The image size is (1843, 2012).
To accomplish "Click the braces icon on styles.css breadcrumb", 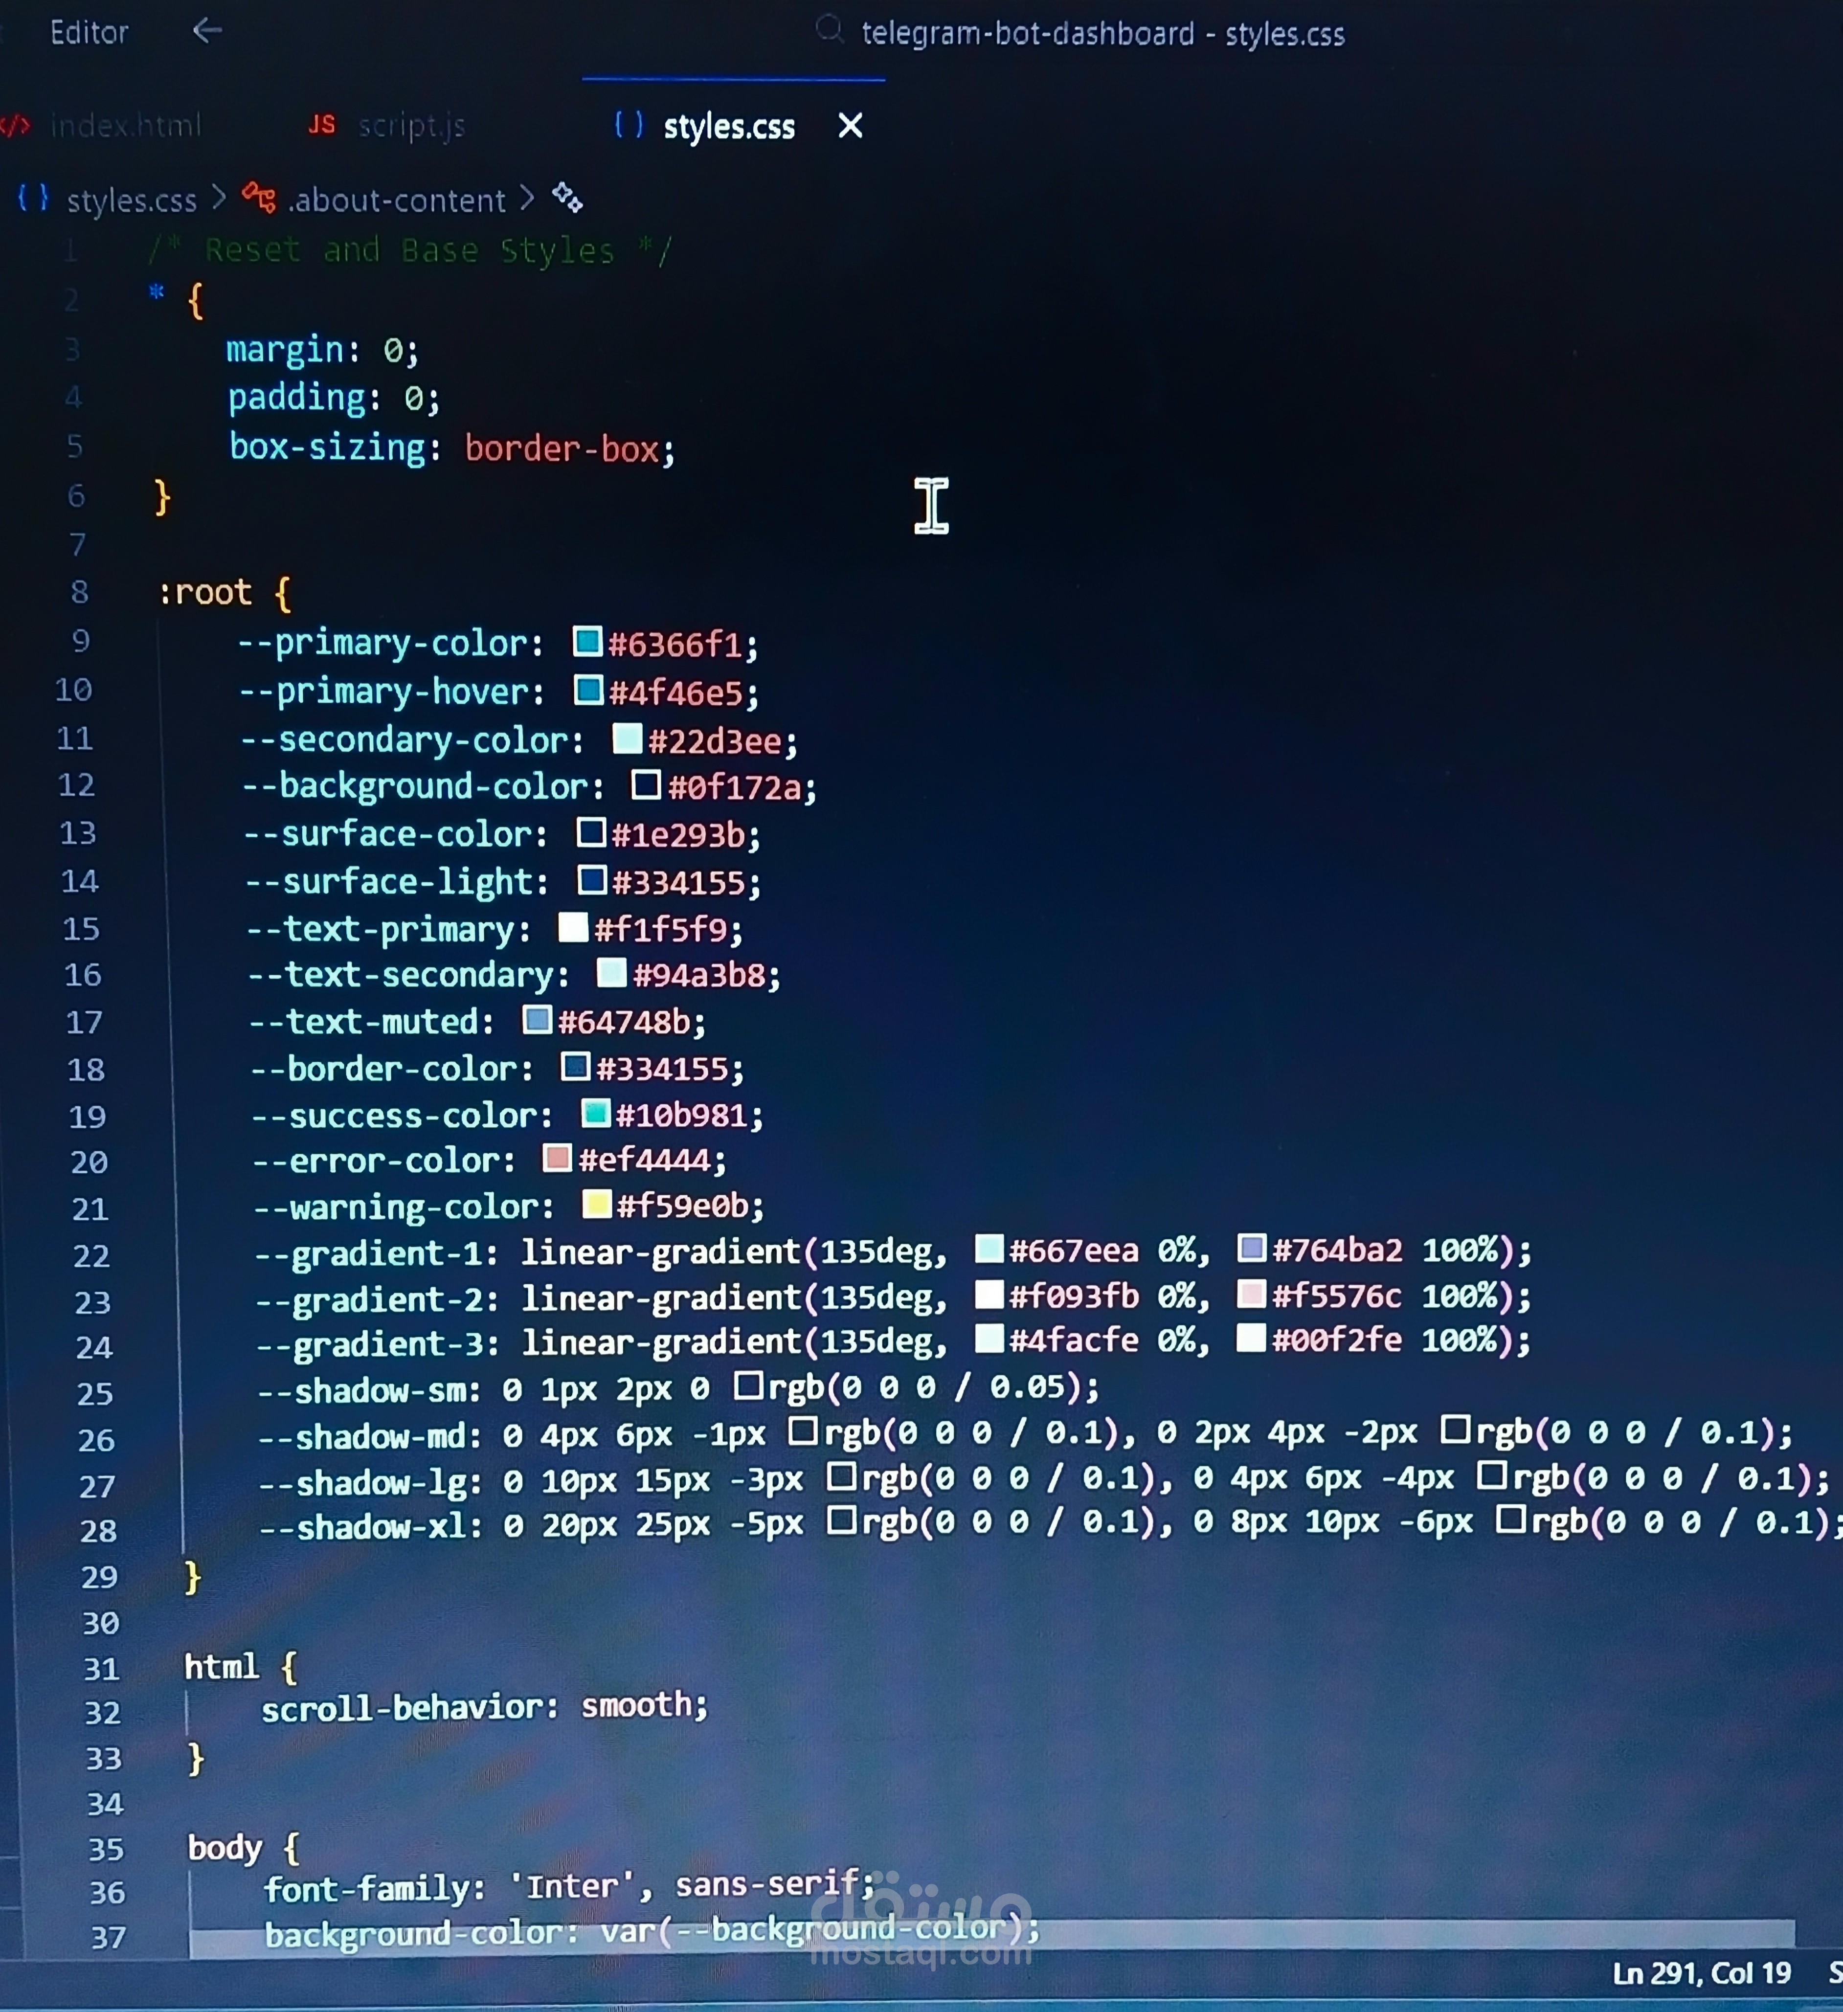I will coord(33,198).
